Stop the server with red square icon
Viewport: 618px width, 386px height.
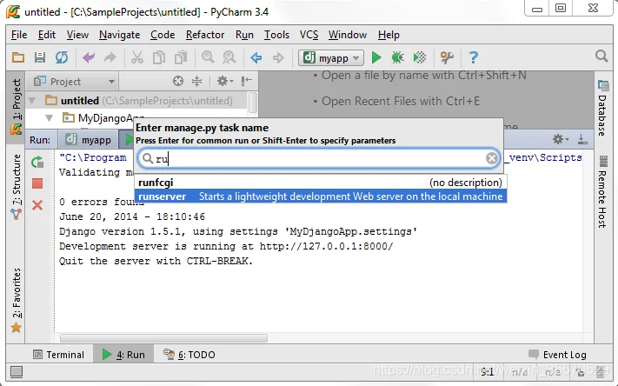coord(37,183)
